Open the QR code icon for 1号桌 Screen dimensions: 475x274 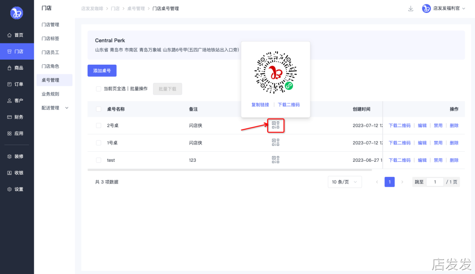point(276,142)
